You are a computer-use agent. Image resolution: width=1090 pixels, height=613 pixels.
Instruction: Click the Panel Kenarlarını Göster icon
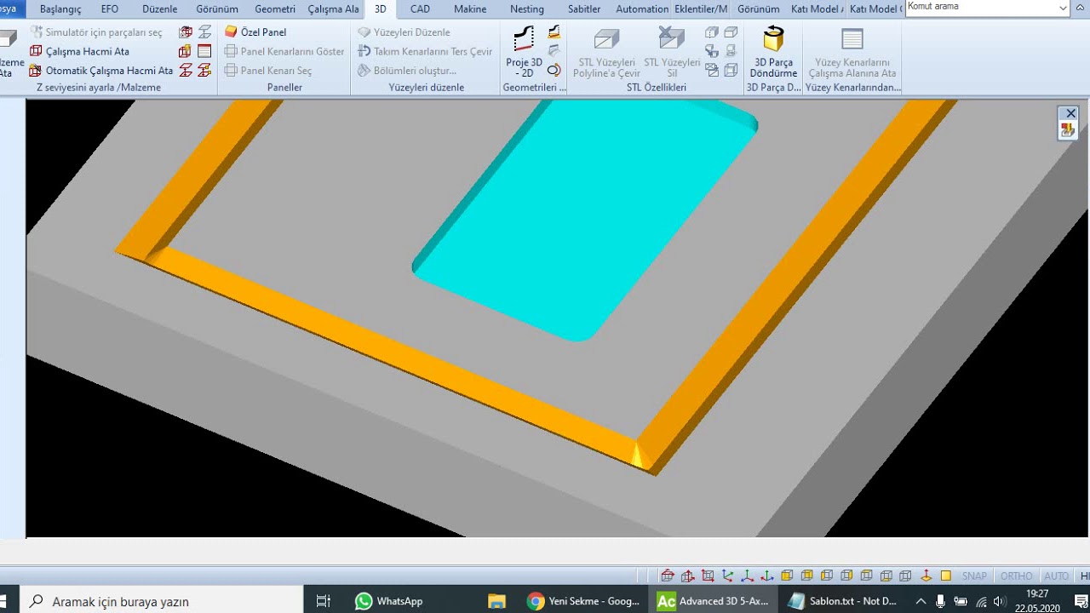(x=231, y=51)
